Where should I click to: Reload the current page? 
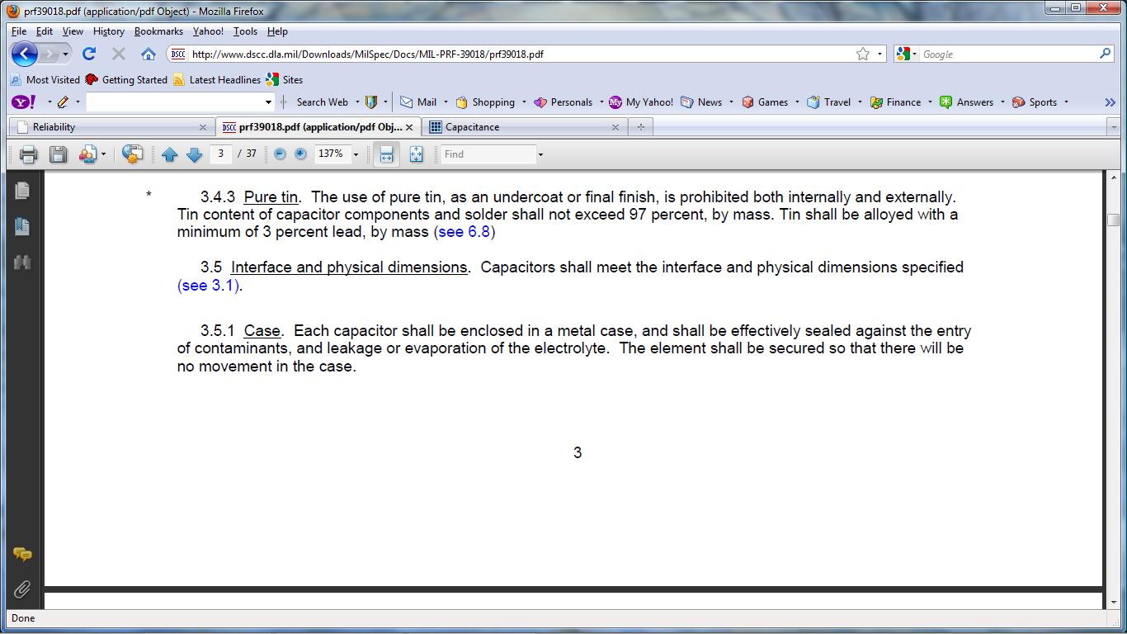[89, 54]
